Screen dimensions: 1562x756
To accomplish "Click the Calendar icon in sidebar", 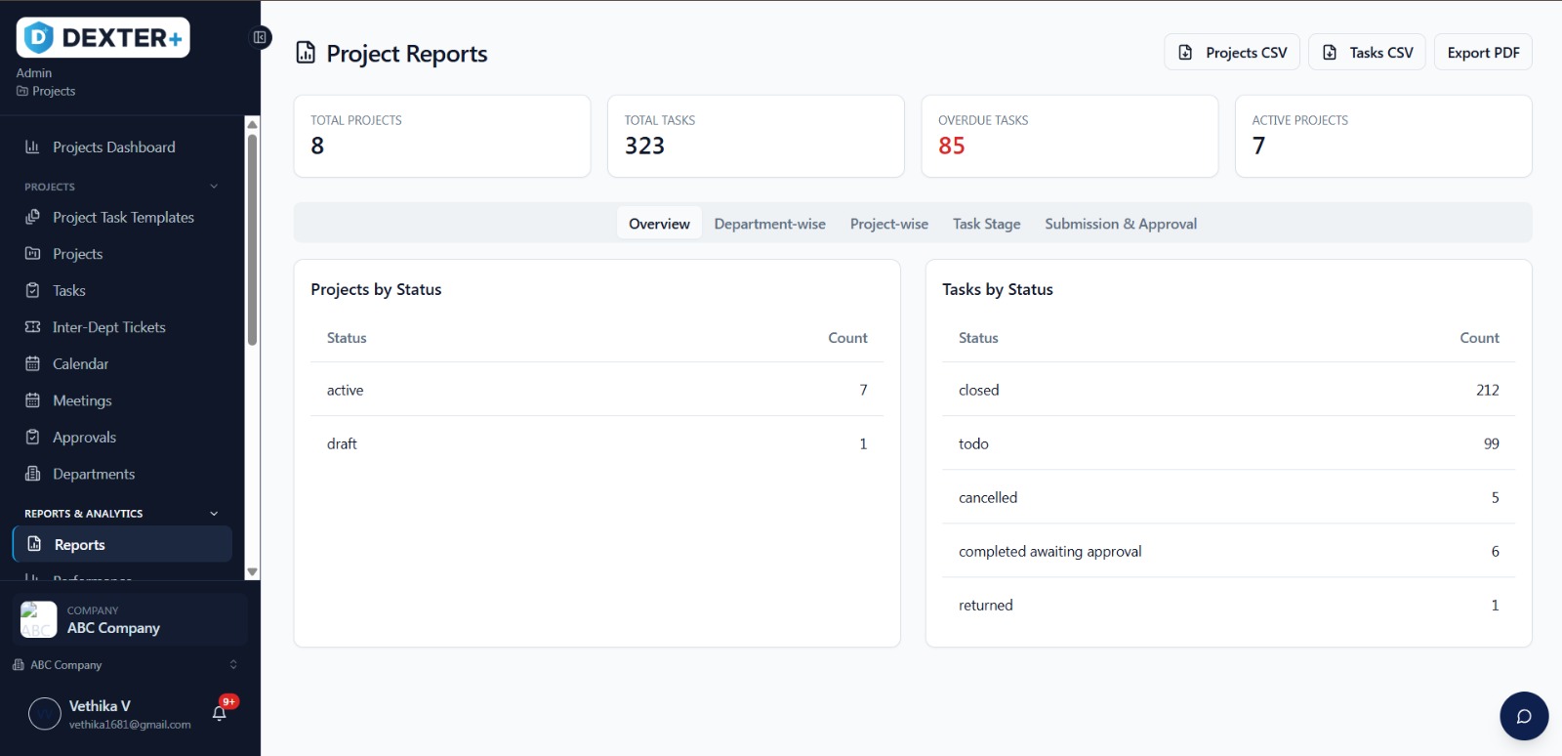I will point(32,363).
